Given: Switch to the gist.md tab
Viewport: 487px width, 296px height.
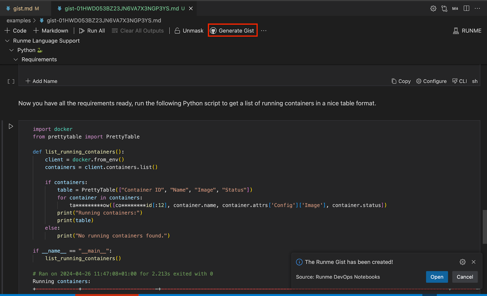Looking at the screenshot, I should 23,9.
